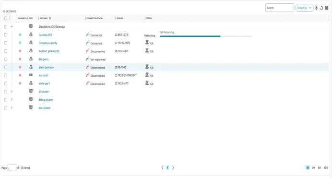The image size is (332, 178).
Task: Select page 1 in pagination
Action: pos(167,167)
